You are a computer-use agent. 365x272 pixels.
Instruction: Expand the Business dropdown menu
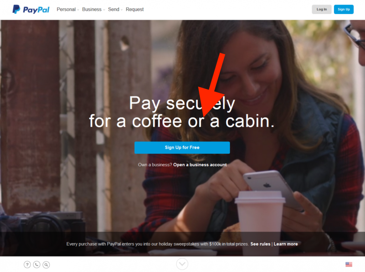coord(93,10)
